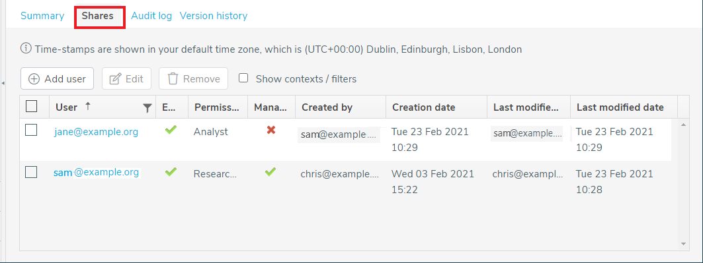The width and height of the screenshot is (703, 263).
Task: Click green enabled tick for sam@example.org
Action: pyautogui.click(x=171, y=172)
